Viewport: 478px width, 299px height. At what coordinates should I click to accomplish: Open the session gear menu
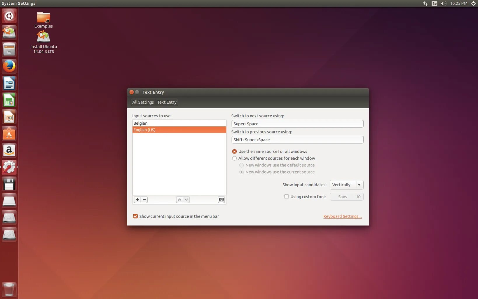(x=473, y=4)
